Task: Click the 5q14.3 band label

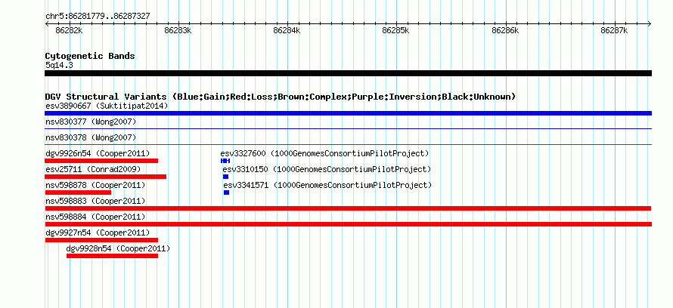Action: [59, 65]
